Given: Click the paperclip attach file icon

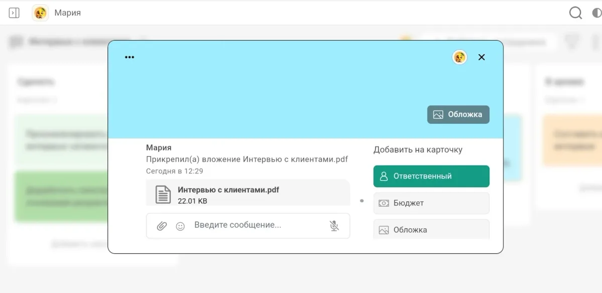Looking at the screenshot, I should click(162, 226).
